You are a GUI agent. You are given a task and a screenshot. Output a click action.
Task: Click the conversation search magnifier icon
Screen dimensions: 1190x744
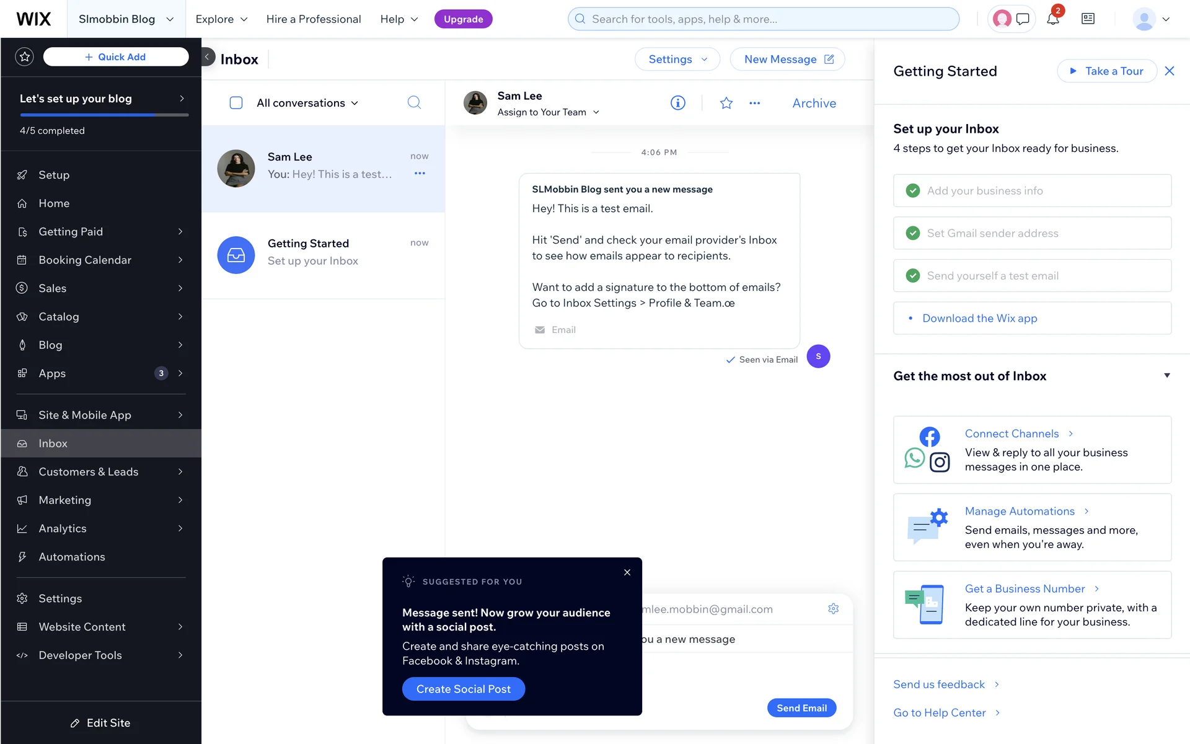click(x=414, y=102)
